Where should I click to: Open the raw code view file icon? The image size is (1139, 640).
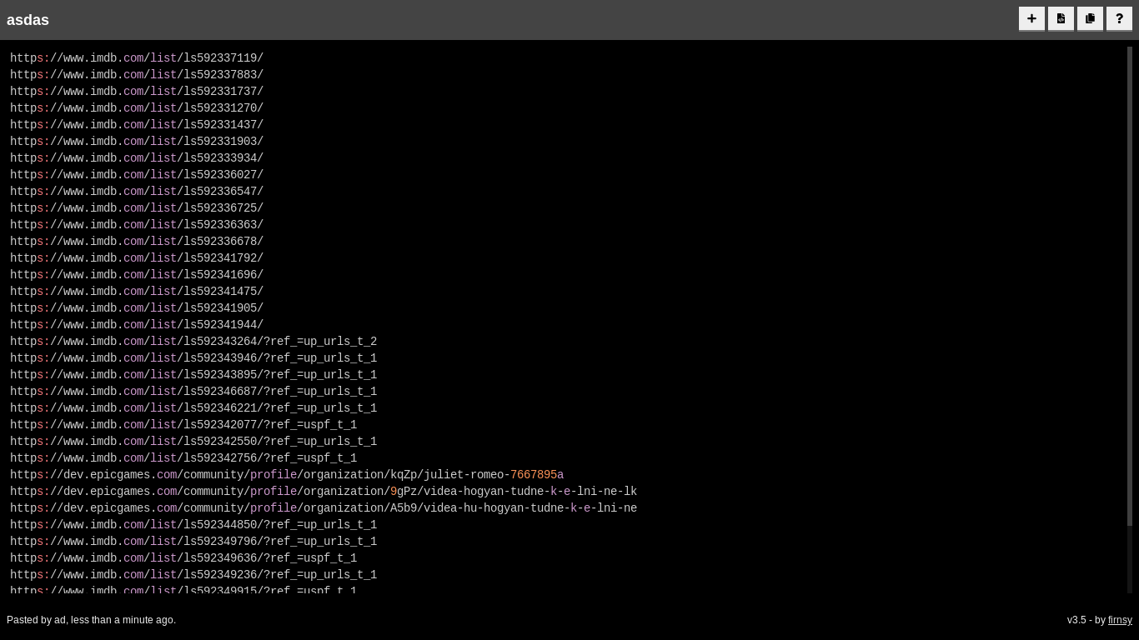click(1061, 18)
